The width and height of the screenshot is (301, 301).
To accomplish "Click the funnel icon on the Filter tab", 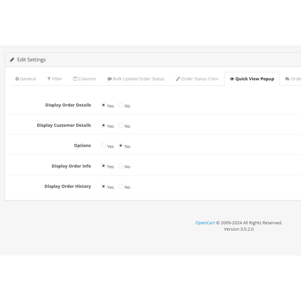I will [x=49, y=79].
